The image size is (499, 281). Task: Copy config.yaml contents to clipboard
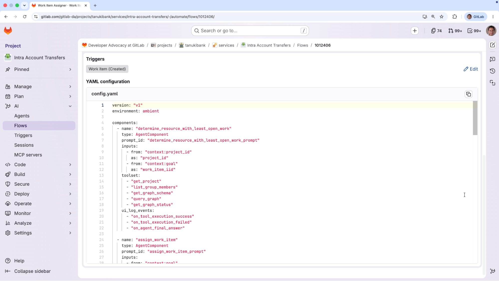click(469, 94)
